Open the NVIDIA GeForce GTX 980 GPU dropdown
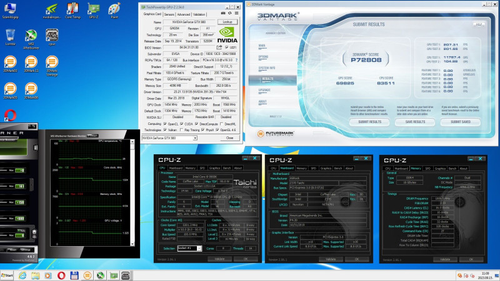Screen dimensions: 500x281 (x=169, y=138)
